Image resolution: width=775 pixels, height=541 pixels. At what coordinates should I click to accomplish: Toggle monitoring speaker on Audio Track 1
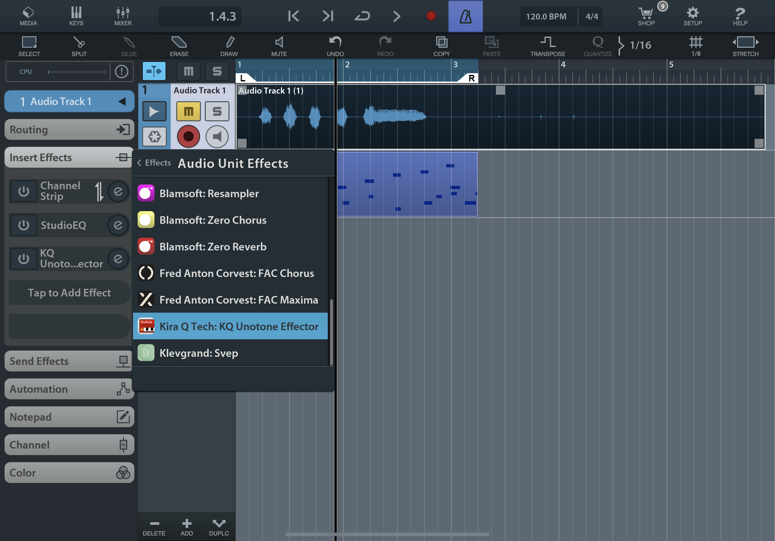(217, 137)
